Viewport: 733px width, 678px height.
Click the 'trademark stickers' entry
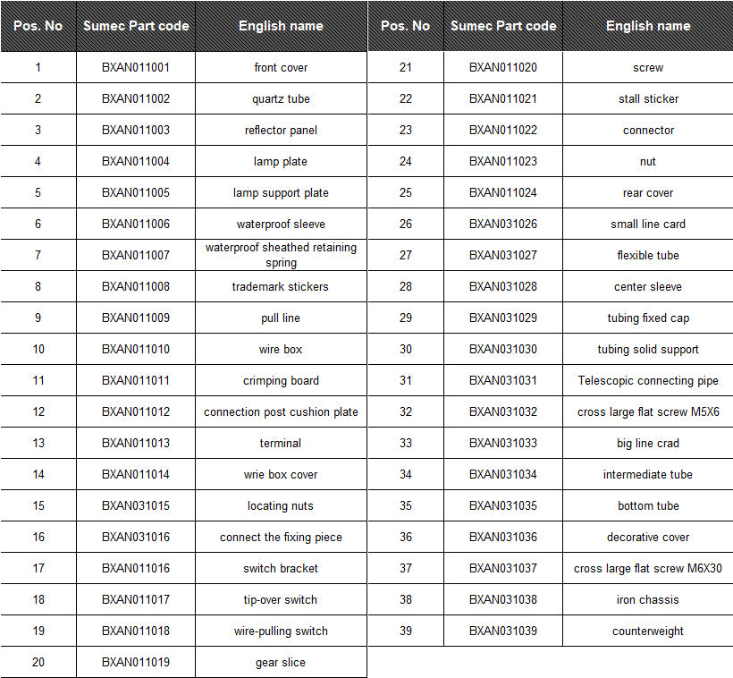(x=281, y=286)
